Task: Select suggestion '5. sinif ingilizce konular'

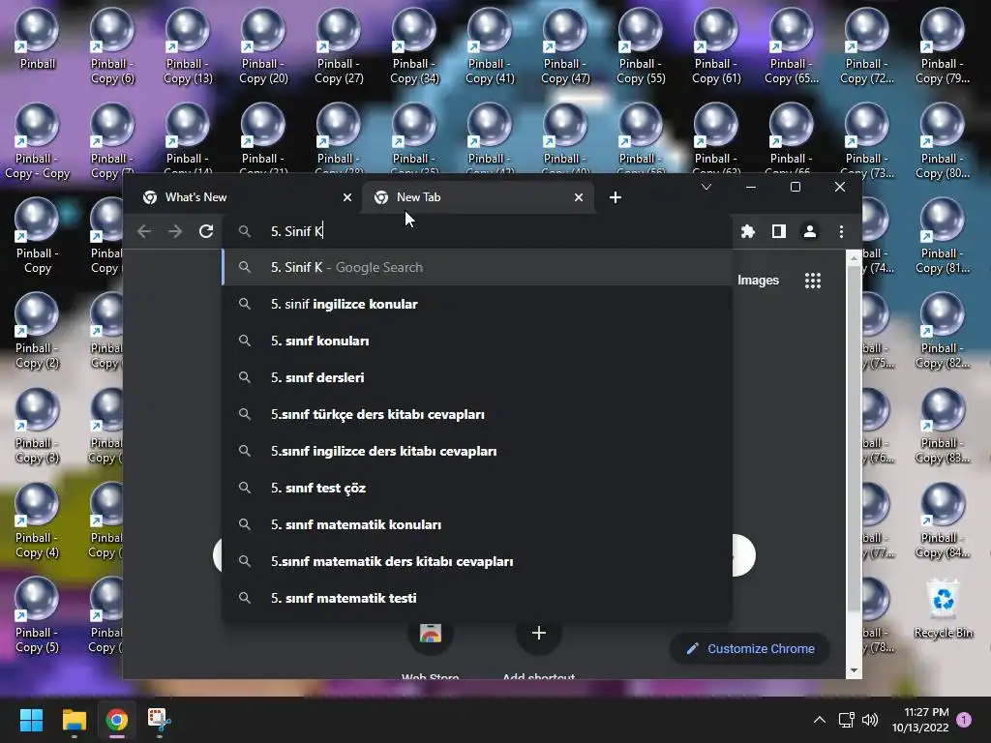Action: [477, 305]
